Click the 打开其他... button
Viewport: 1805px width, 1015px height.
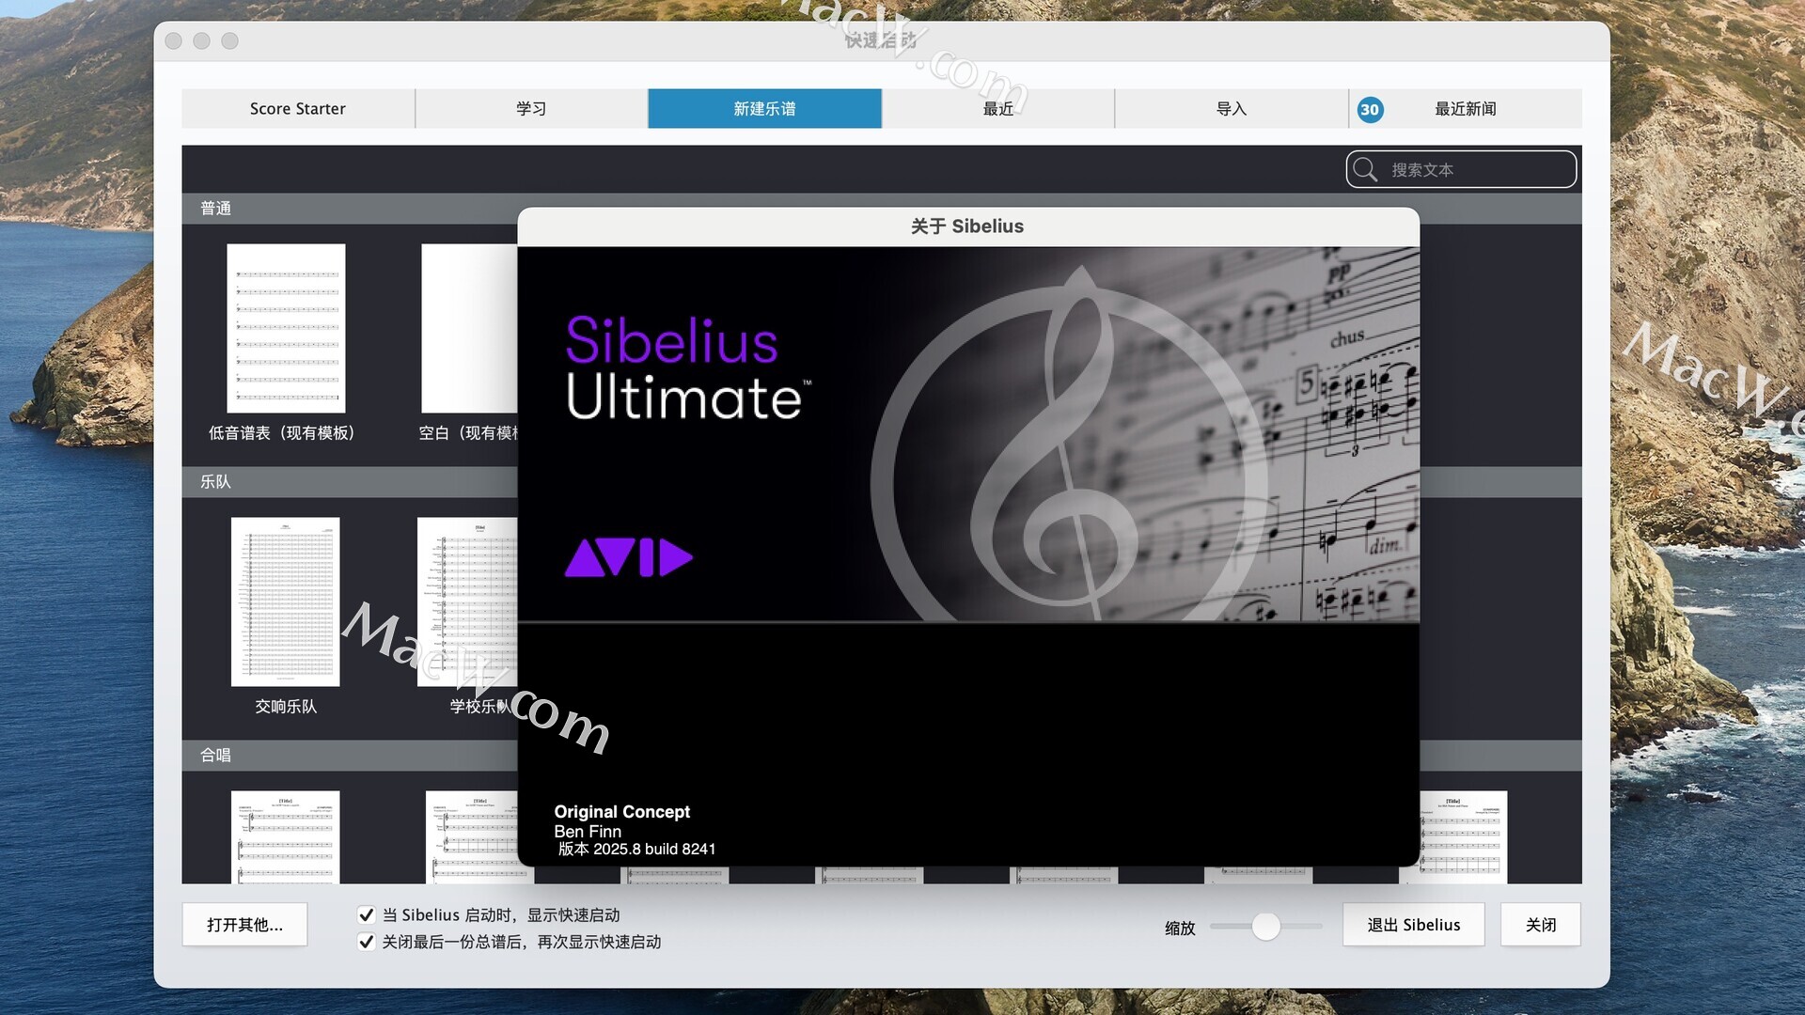pos(244,925)
